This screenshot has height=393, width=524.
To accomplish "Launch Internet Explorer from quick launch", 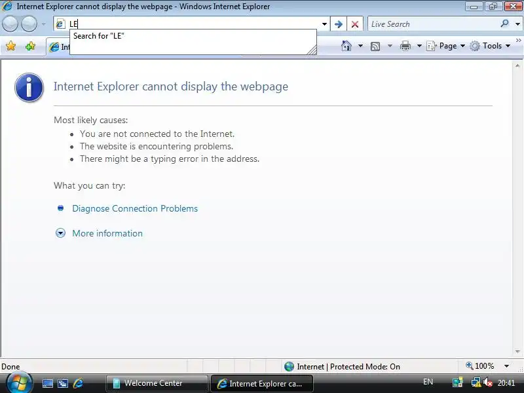I will pyautogui.click(x=79, y=383).
